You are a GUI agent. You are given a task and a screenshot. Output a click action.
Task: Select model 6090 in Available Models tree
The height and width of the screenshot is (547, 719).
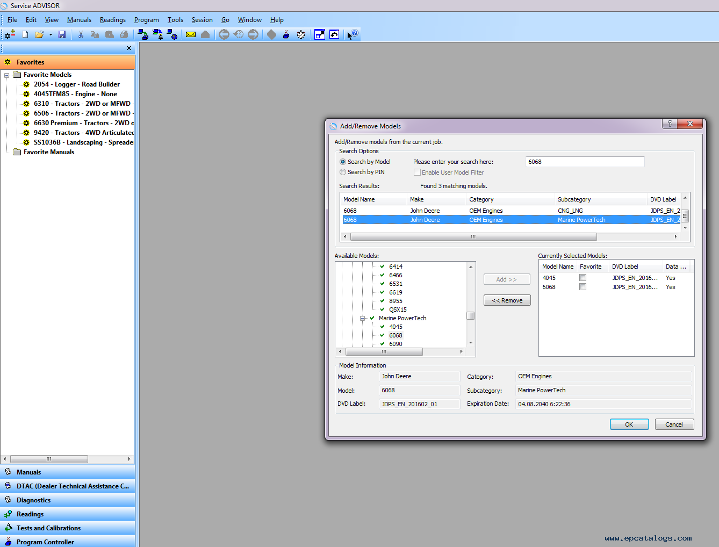pos(396,344)
